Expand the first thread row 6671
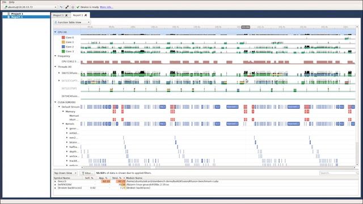Viewport: 363px width, 204px height. coord(59,73)
